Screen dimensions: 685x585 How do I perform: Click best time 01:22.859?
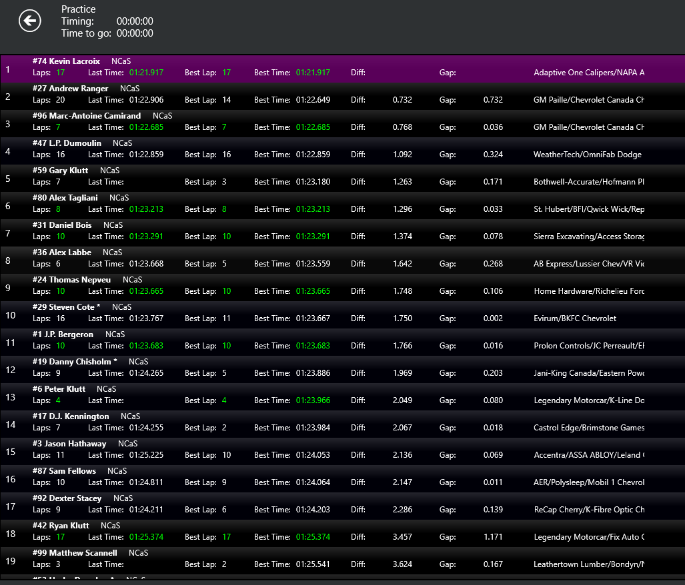313,155
